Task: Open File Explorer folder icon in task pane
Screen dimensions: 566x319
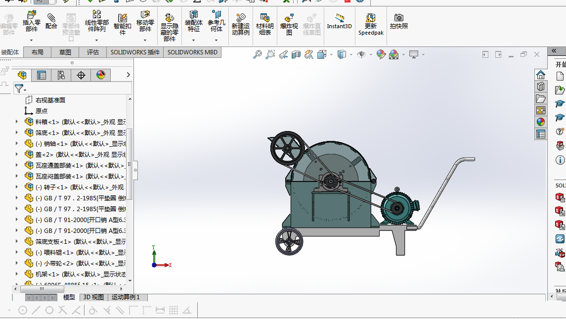Action: click(x=541, y=98)
